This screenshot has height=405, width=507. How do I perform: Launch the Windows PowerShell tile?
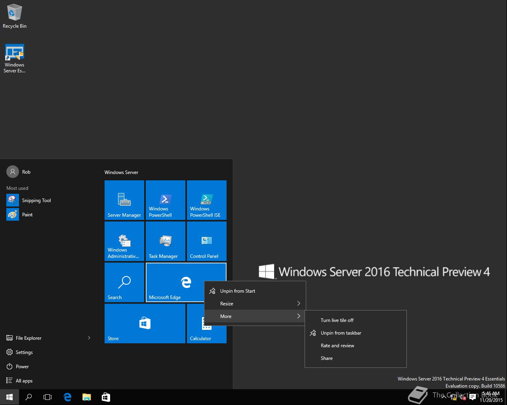point(165,200)
